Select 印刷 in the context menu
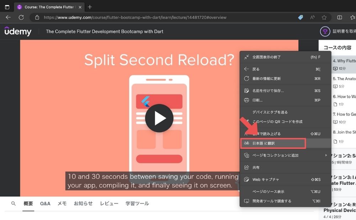 click(286, 100)
